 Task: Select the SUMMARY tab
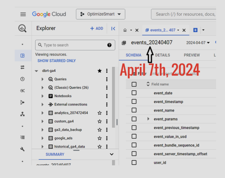click(55, 154)
